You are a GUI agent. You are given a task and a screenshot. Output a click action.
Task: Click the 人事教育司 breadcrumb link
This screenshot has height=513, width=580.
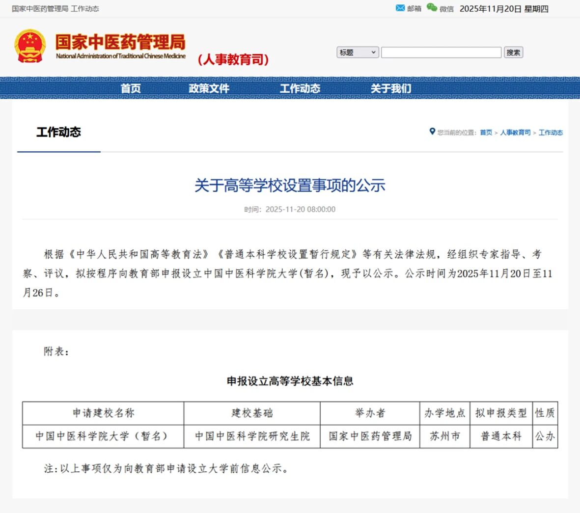[515, 133]
